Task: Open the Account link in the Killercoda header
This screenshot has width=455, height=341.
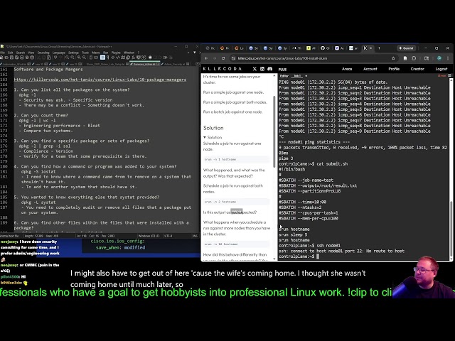Action: click(x=370, y=69)
